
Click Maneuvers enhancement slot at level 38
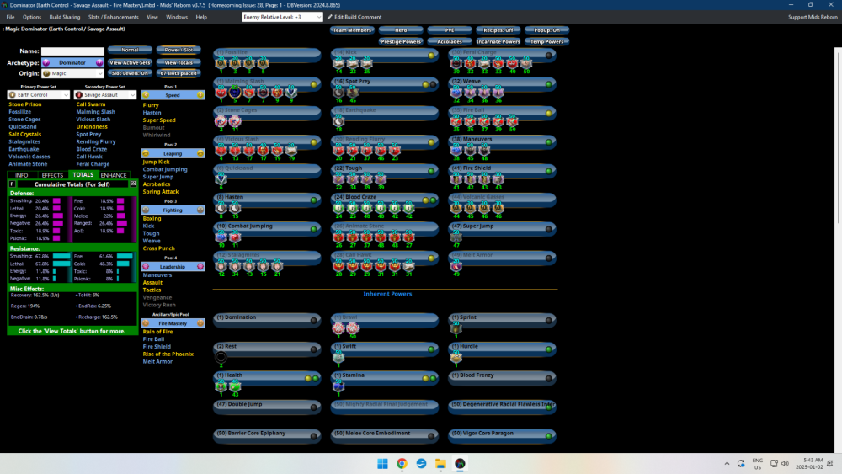pos(456,151)
